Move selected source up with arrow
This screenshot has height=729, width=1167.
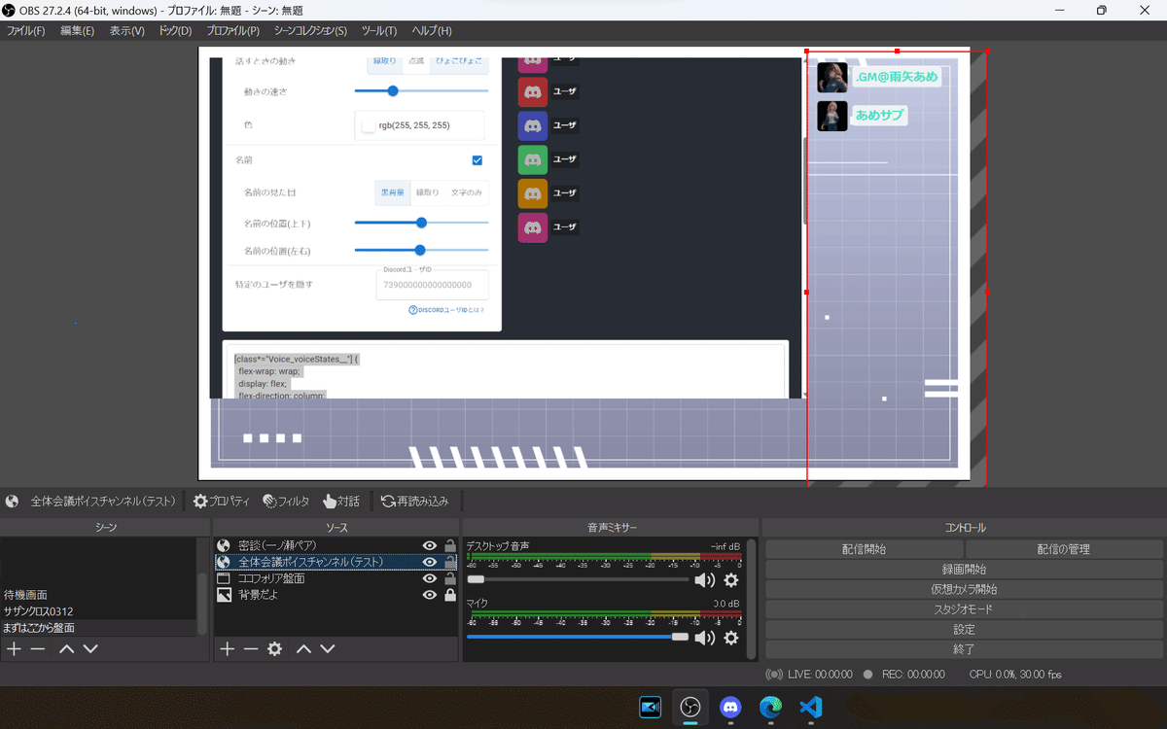(303, 648)
